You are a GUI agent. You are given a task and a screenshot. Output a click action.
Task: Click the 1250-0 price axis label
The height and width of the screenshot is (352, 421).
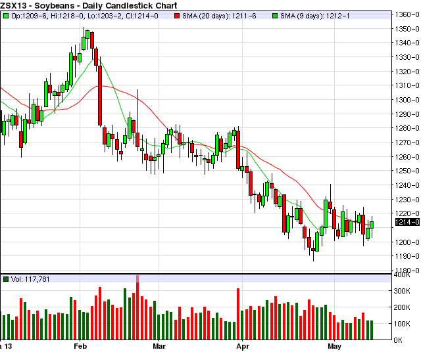point(407,171)
